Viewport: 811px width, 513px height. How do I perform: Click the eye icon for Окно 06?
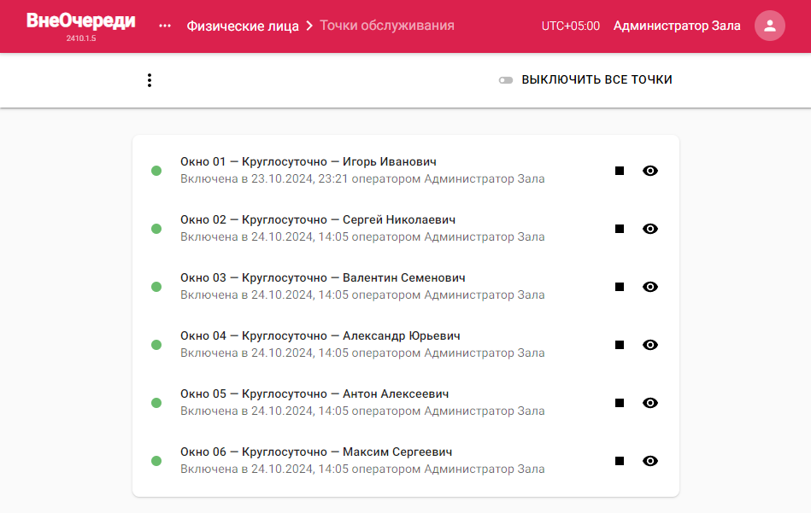pos(650,461)
